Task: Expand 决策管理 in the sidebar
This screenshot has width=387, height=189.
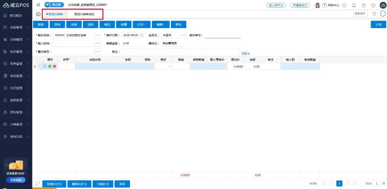Action: tap(16, 125)
